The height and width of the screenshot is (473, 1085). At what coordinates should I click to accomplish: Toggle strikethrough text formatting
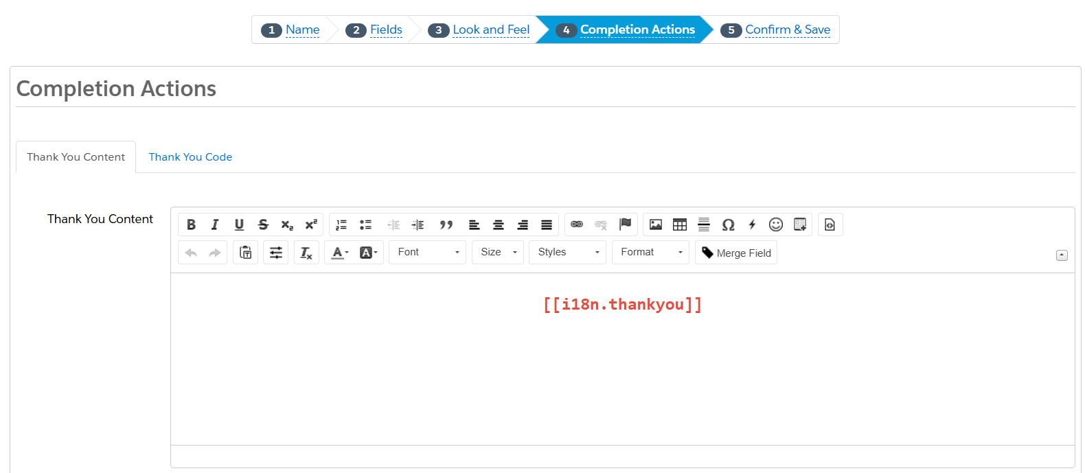point(263,224)
